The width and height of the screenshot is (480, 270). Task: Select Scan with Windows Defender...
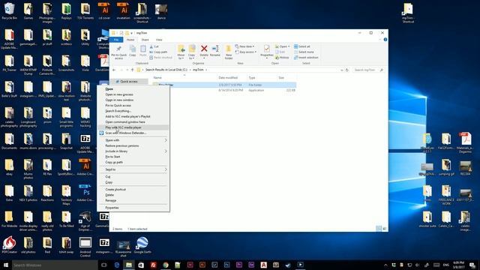(x=133, y=133)
